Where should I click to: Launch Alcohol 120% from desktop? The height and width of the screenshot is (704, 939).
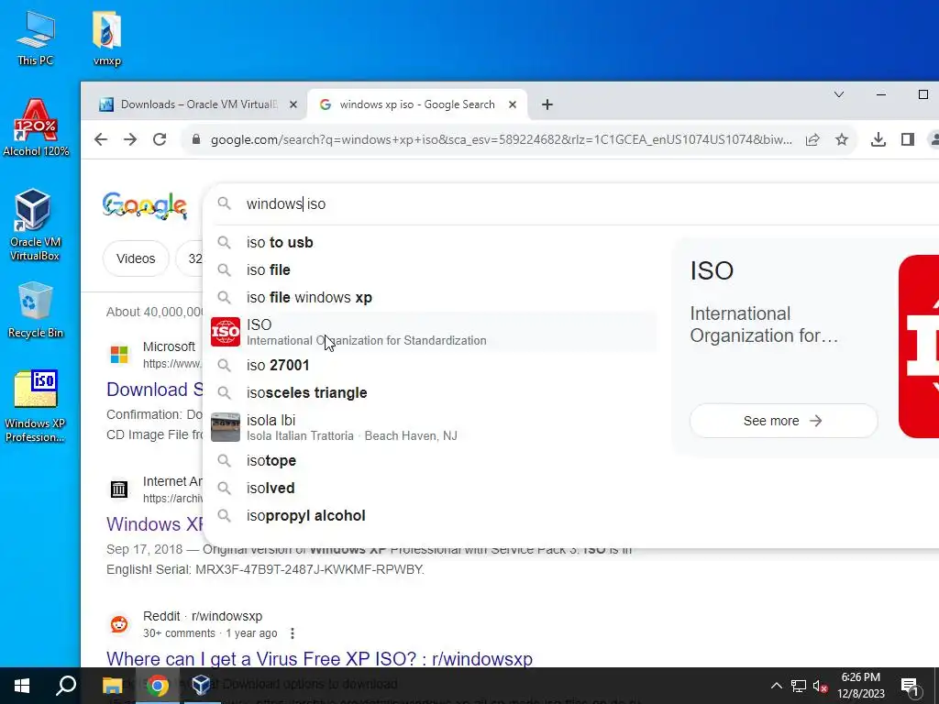[x=36, y=127]
